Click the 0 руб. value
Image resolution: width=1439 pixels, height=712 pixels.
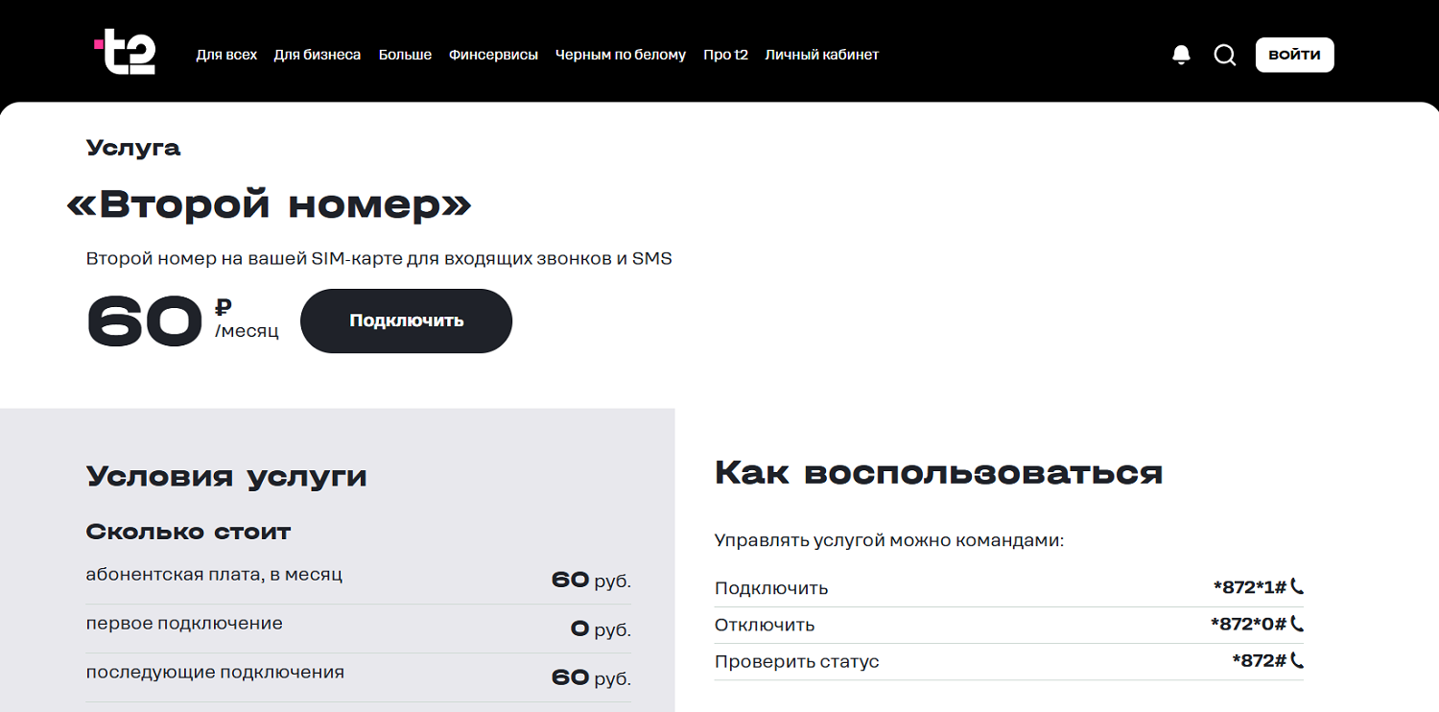[x=601, y=629]
